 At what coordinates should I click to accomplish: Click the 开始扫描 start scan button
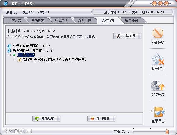tap(46, 118)
